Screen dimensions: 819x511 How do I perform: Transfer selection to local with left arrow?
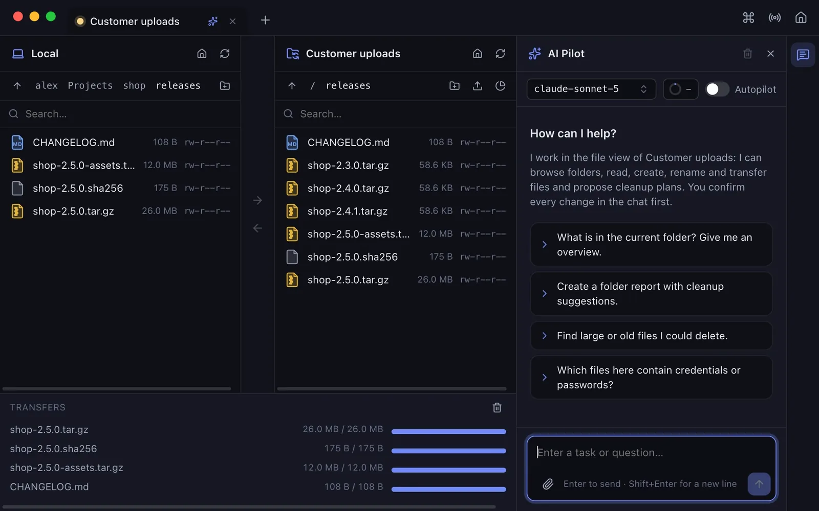point(257,228)
